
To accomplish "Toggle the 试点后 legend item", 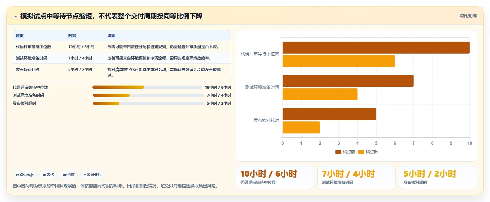I will (368, 152).
